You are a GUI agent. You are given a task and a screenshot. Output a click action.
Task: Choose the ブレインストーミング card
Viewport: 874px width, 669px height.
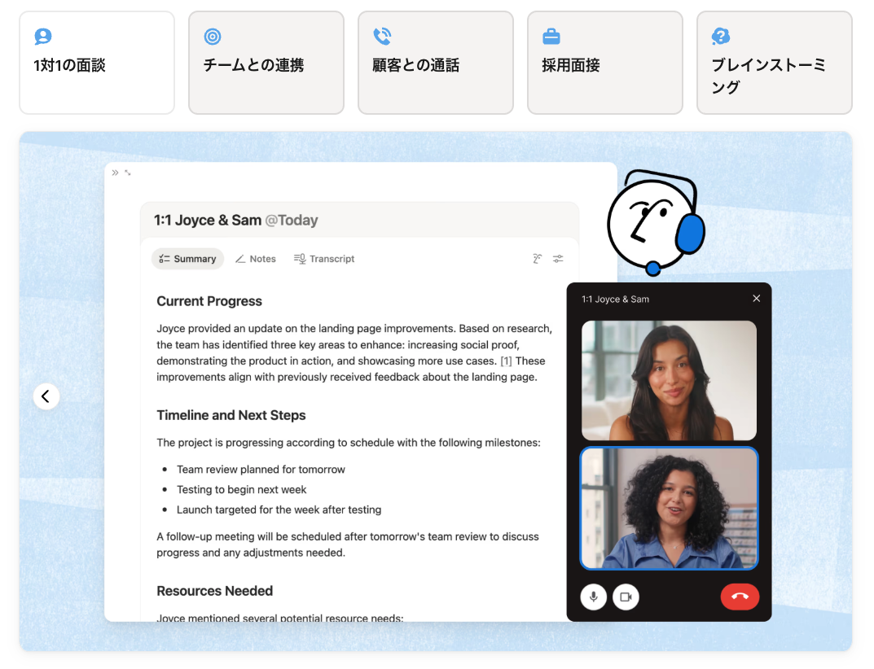coord(774,63)
